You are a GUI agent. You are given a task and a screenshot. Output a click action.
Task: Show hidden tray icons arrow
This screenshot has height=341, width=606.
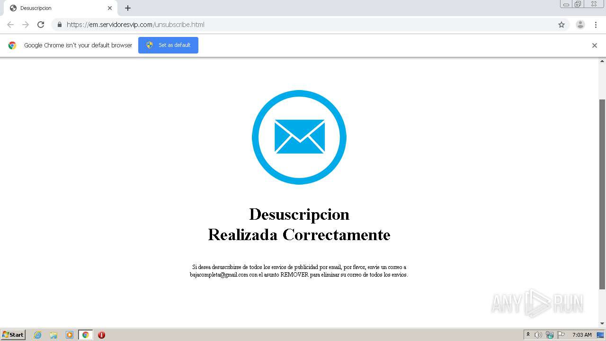coord(528,335)
